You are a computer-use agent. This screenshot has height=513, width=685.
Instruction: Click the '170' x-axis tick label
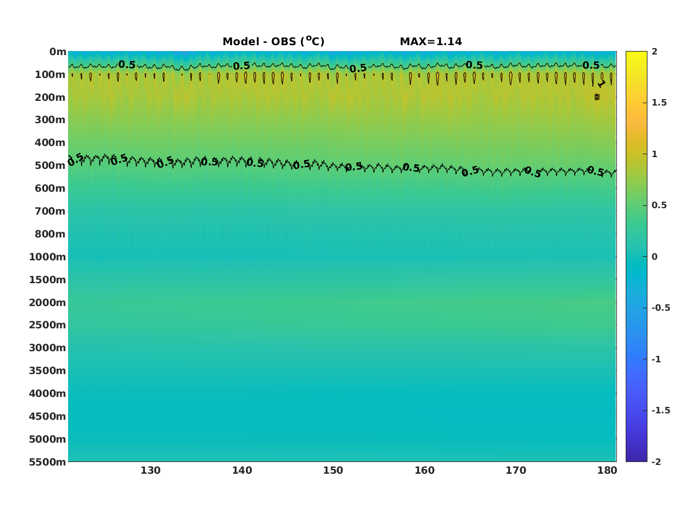tap(516, 470)
